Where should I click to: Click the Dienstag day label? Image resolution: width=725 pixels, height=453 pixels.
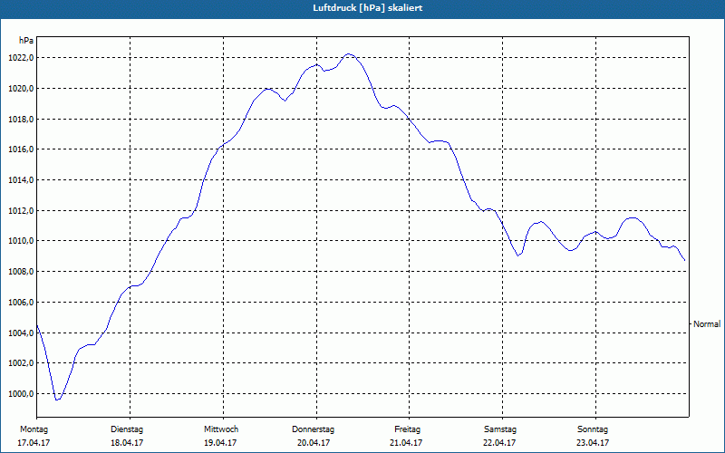pos(127,429)
